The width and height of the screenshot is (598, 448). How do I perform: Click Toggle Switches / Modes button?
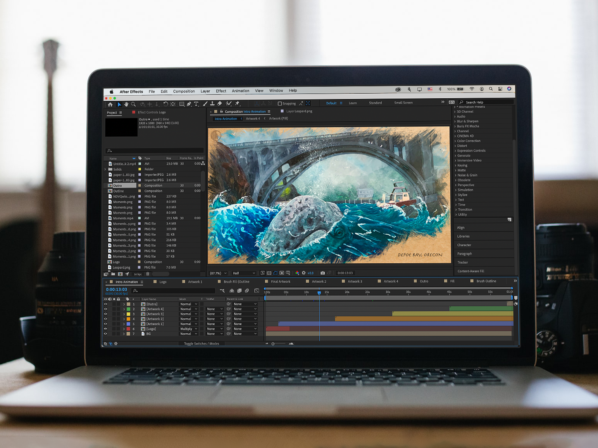202,343
